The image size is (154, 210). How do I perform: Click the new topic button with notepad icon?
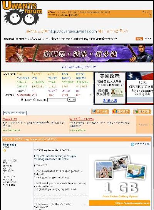(100, 111)
